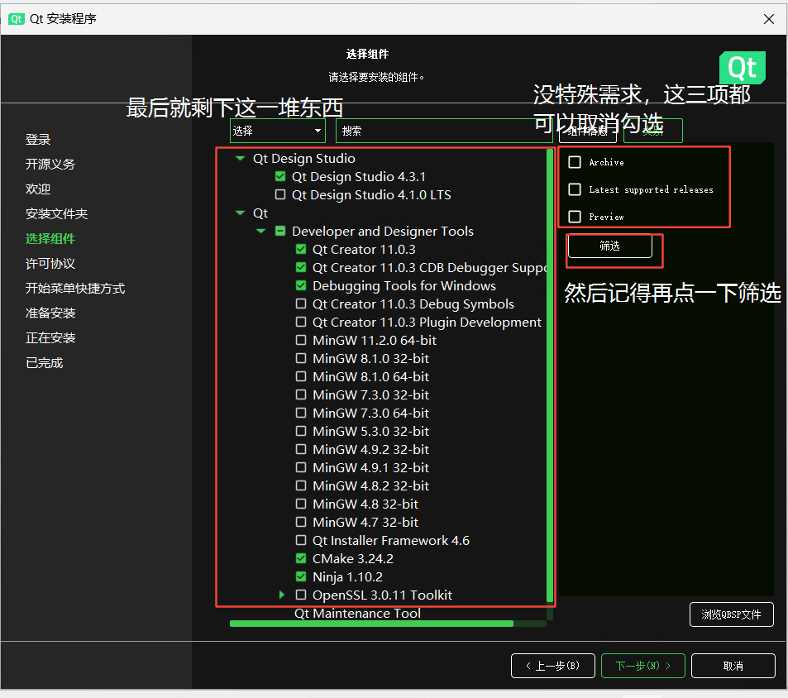
Task: Click the 浏览QBSP文件 button
Action: (731, 614)
